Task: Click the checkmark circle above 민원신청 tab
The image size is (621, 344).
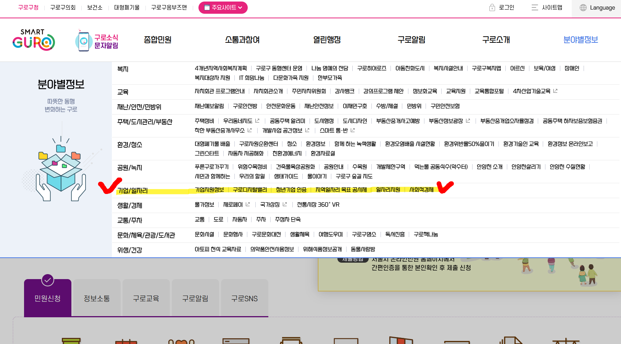Action: coord(48,280)
